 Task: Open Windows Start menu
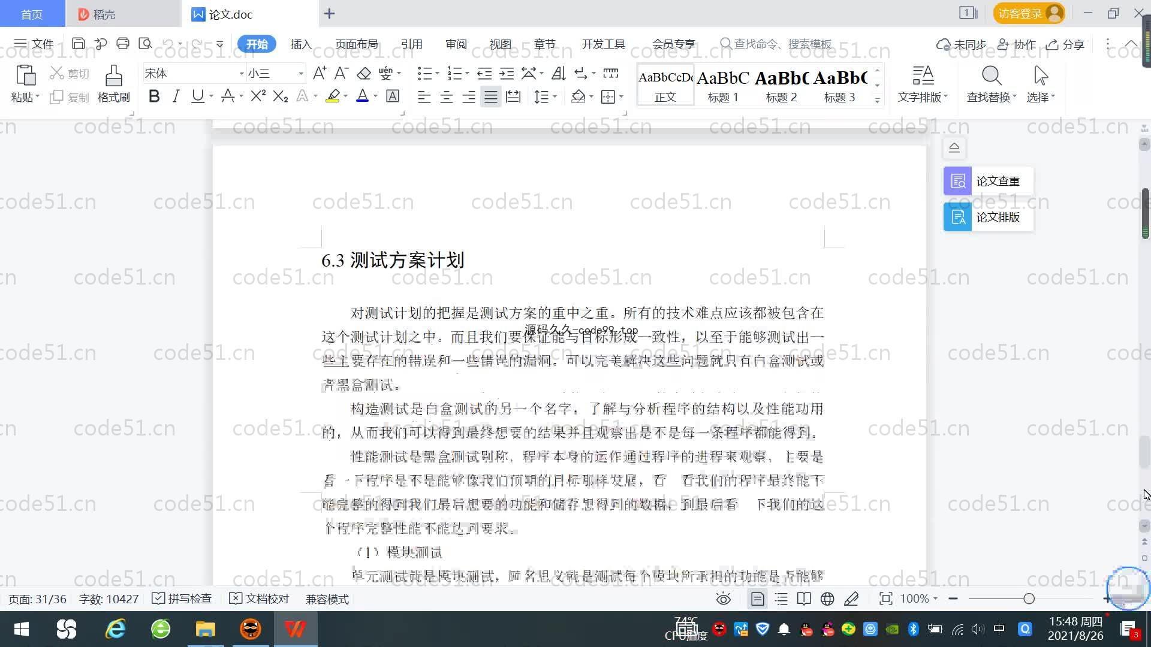click(22, 629)
